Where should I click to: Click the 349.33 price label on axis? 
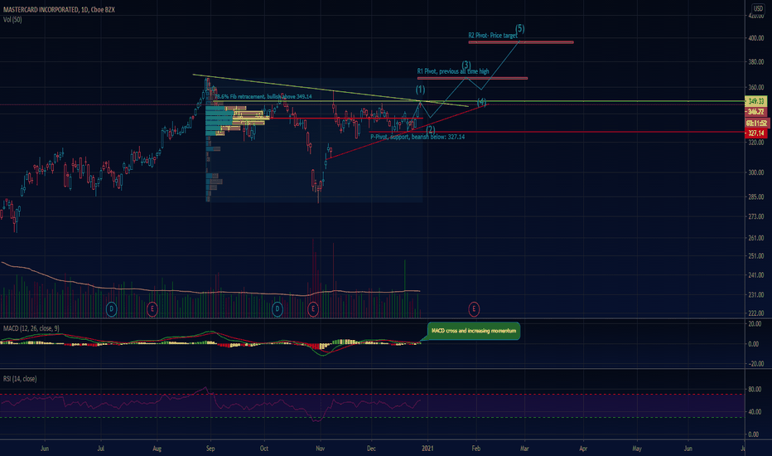[755, 101]
